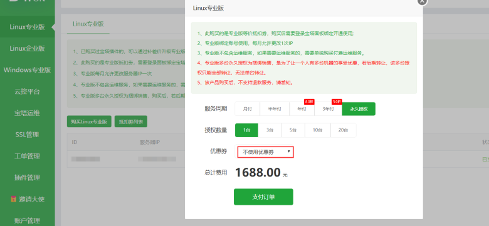Close the Linux专业版 purchase dialog
This screenshot has height=226, width=489.
[x=422, y=1]
